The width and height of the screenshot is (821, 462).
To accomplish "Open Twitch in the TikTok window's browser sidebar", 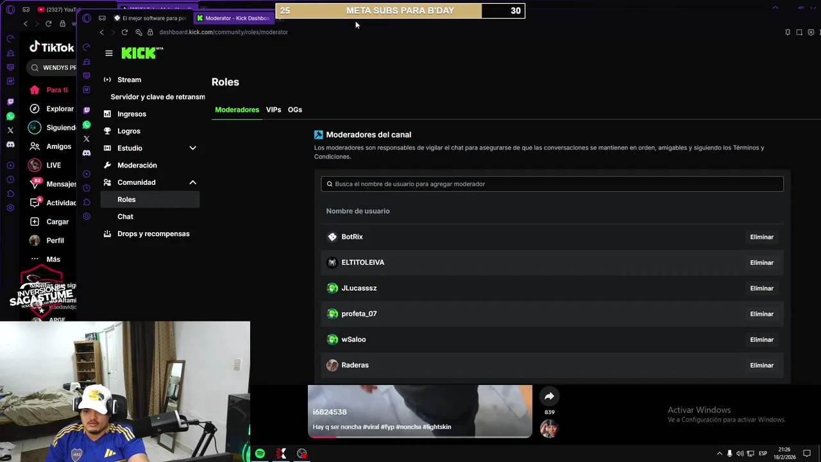I will [x=10, y=102].
